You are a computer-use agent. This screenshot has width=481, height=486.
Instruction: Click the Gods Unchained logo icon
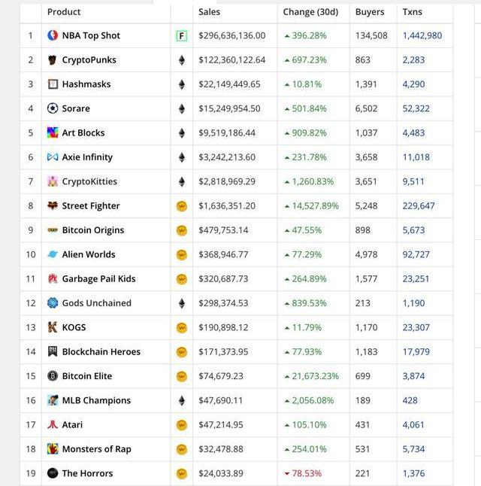click(53, 303)
